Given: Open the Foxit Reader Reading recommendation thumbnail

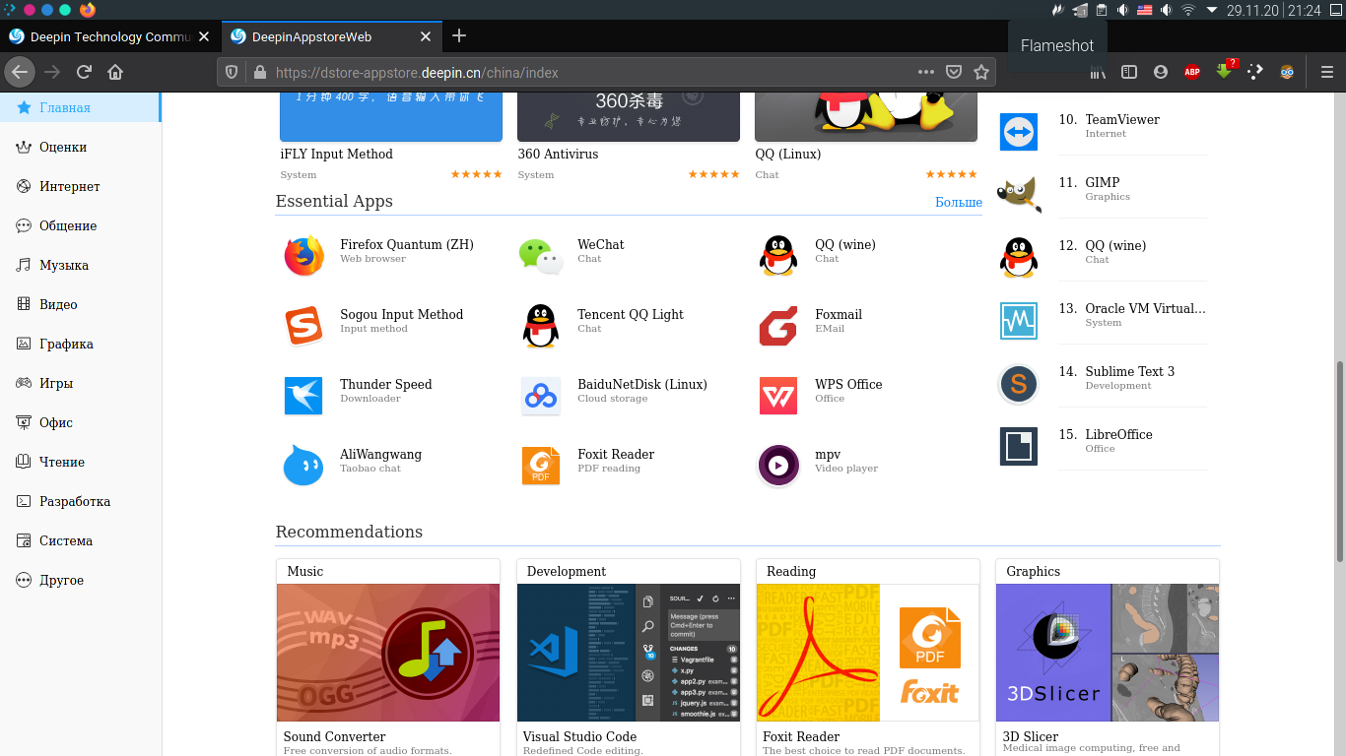Looking at the screenshot, I should coord(868,653).
